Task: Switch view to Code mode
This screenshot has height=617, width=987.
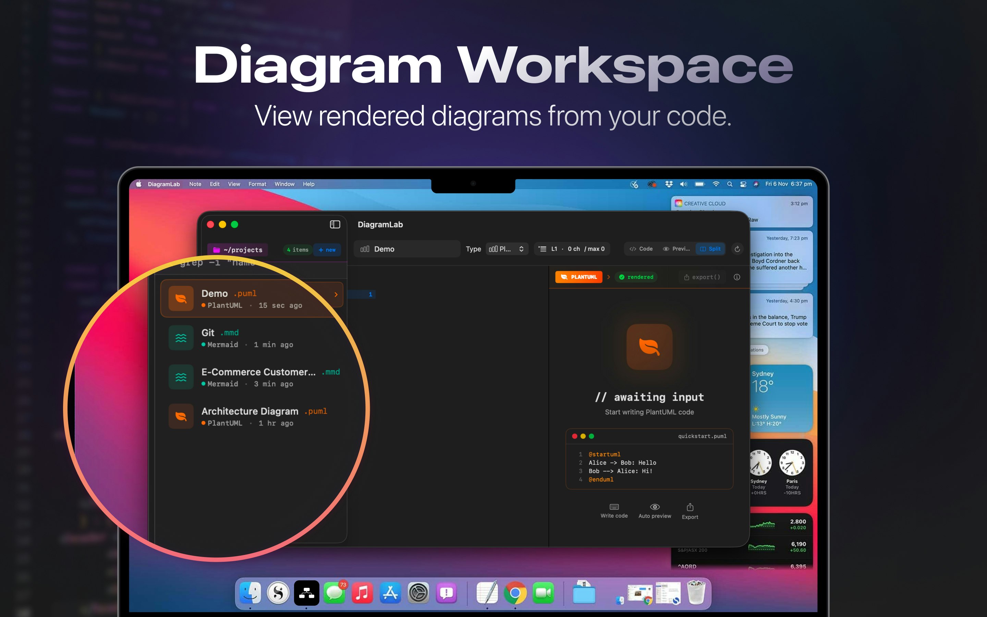Action: coord(640,249)
